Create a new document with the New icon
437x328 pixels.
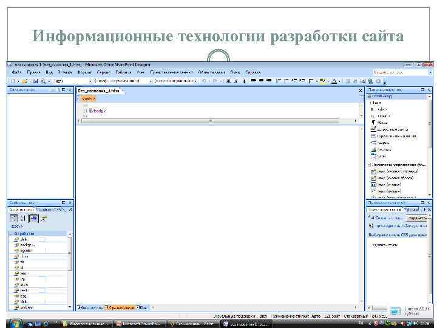(13, 81)
